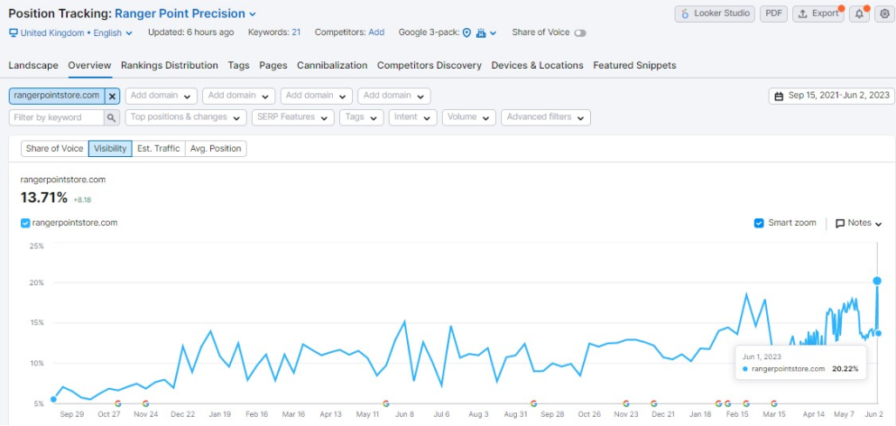Click the PDF export button
Image resolution: width=896 pixels, height=426 pixels.
pyautogui.click(x=773, y=14)
